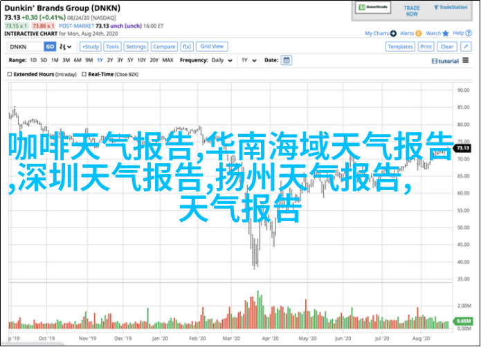Click the 0.65M volume marker

[x=463, y=321]
